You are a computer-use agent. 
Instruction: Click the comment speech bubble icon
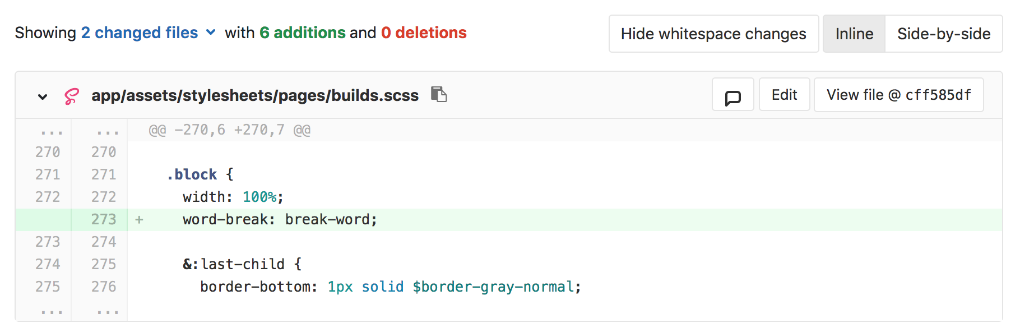pyautogui.click(x=732, y=95)
